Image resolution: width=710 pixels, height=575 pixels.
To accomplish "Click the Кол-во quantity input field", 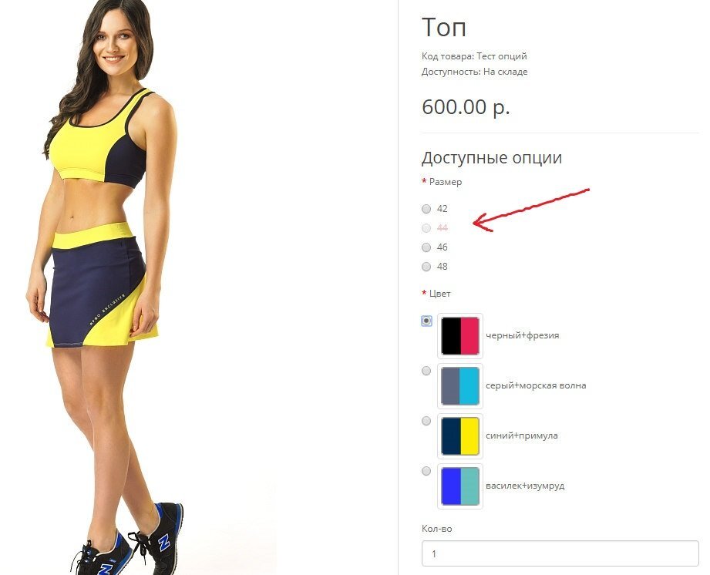I will pyautogui.click(x=560, y=553).
